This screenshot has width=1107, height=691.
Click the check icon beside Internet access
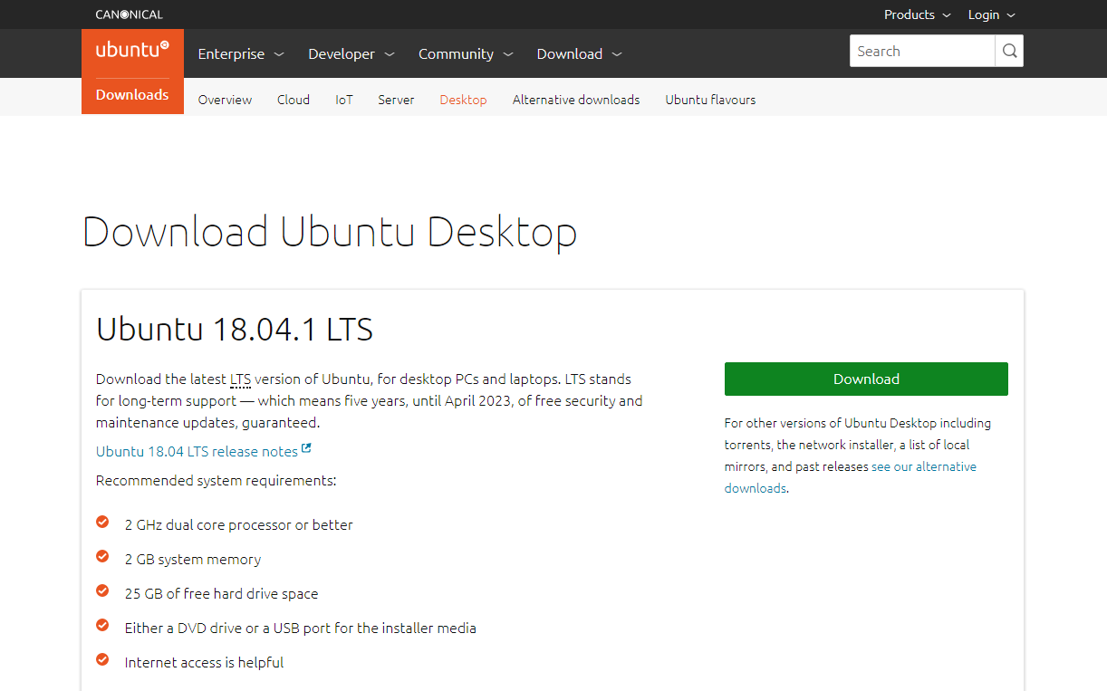coord(102,659)
